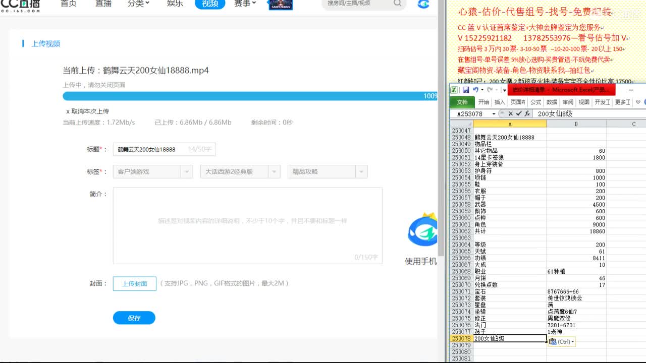Open the 客户端游戏 tag dropdown
Viewport: 646px width, 363px height.
click(153, 171)
